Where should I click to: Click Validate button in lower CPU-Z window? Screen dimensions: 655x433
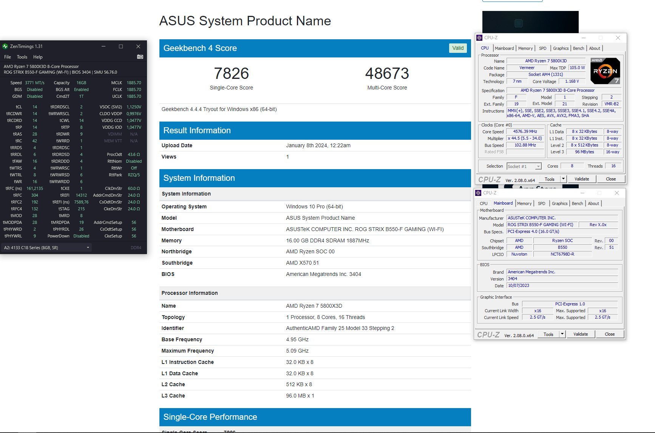pos(581,334)
